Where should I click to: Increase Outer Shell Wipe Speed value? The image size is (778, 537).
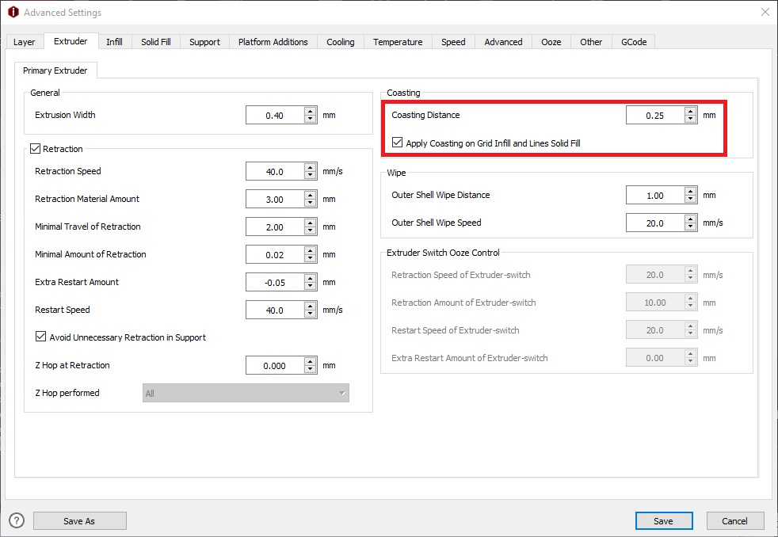click(691, 219)
